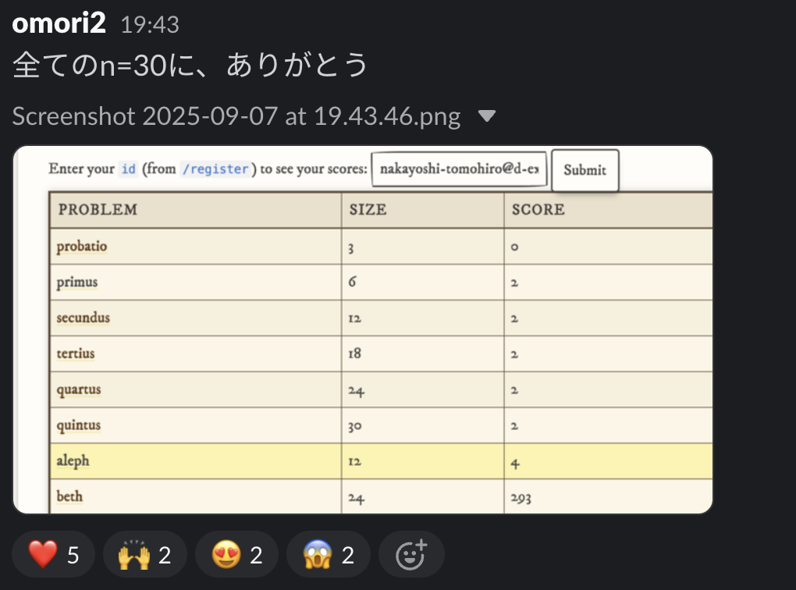The image size is (796, 590).
Task: Collapse the screenshot attachment
Action: click(x=488, y=116)
